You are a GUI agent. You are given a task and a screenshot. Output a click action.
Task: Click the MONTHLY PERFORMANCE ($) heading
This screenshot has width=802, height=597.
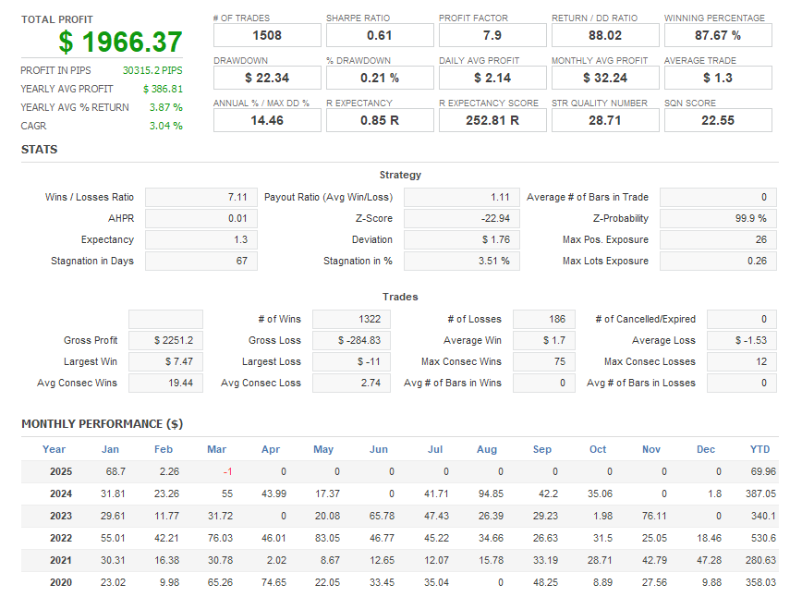point(103,424)
